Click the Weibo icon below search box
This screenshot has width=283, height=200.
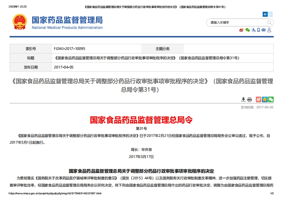(242, 30)
